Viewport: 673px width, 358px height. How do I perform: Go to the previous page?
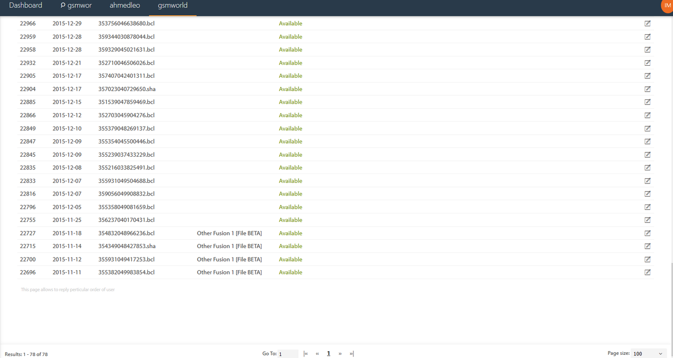(x=318, y=354)
